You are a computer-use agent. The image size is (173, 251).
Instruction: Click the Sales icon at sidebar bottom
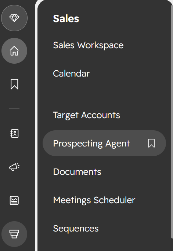click(x=14, y=234)
